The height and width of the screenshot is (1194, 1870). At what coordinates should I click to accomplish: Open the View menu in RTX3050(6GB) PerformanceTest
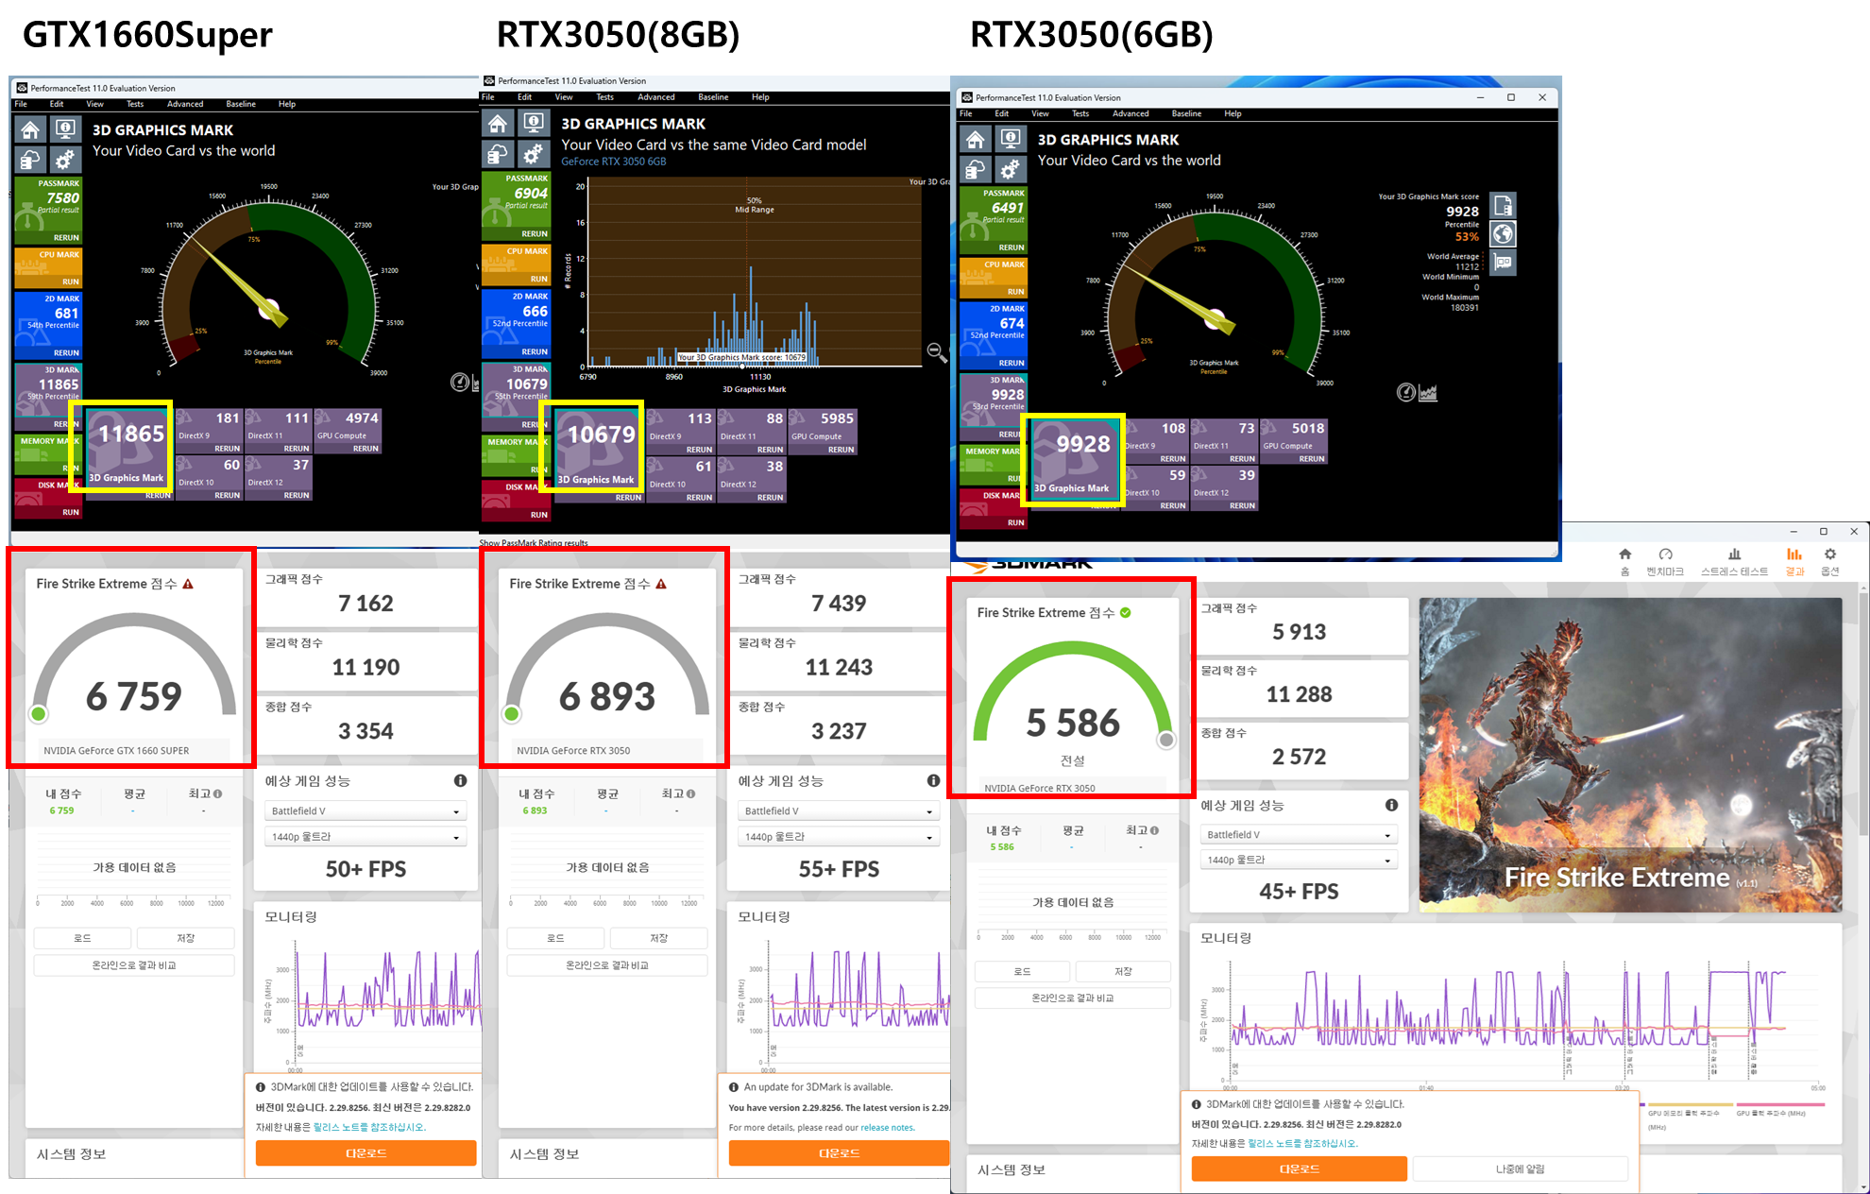pyautogui.click(x=1040, y=113)
